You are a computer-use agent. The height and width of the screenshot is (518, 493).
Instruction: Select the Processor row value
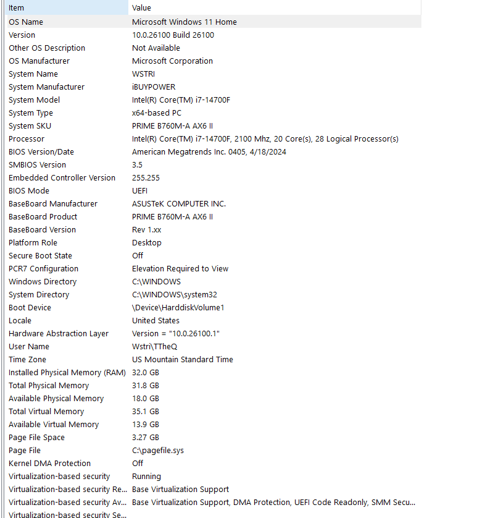pyautogui.click(x=265, y=138)
